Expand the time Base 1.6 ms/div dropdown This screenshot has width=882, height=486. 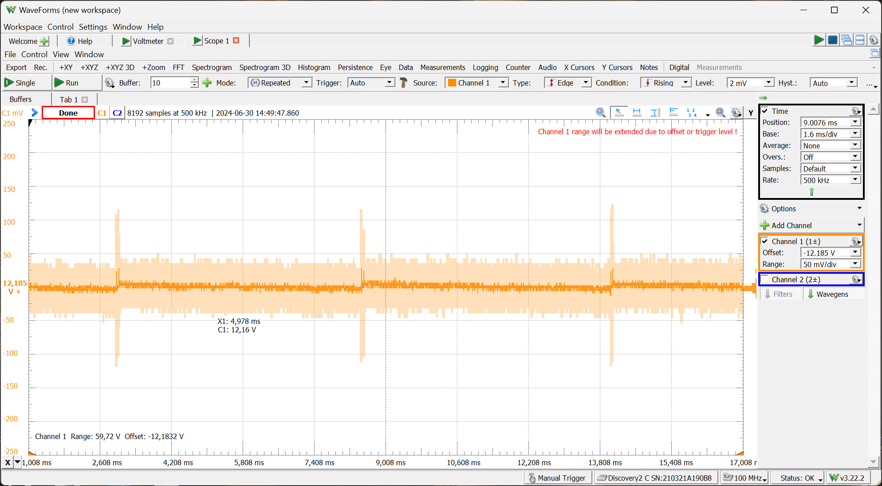point(855,134)
